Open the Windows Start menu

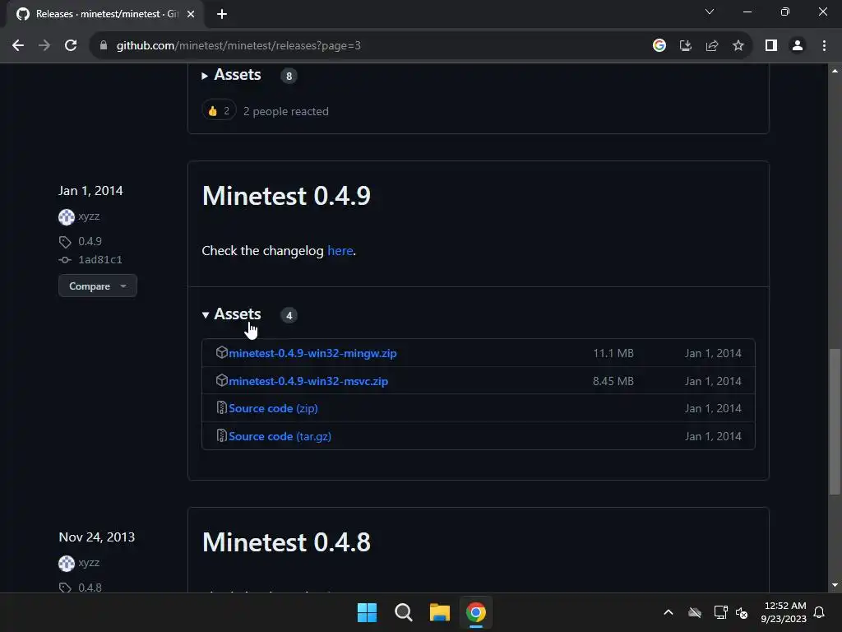368,612
